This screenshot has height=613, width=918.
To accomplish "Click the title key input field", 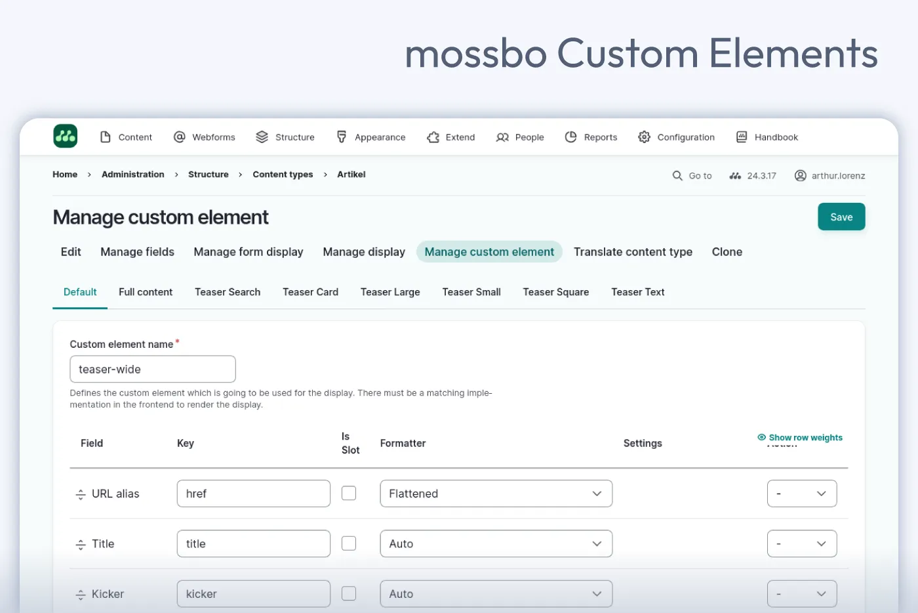I will pyautogui.click(x=254, y=543).
